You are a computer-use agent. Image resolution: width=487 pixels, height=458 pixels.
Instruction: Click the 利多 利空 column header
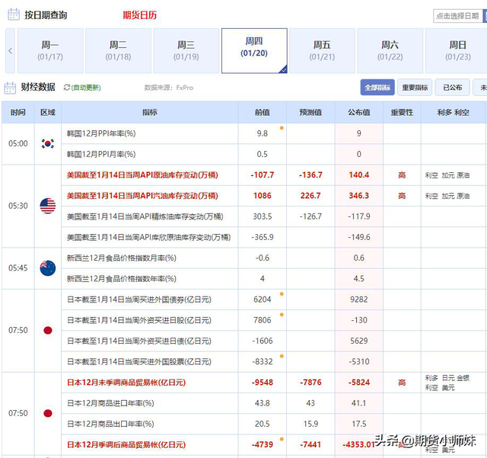pyautogui.click(x=454, y=112)
